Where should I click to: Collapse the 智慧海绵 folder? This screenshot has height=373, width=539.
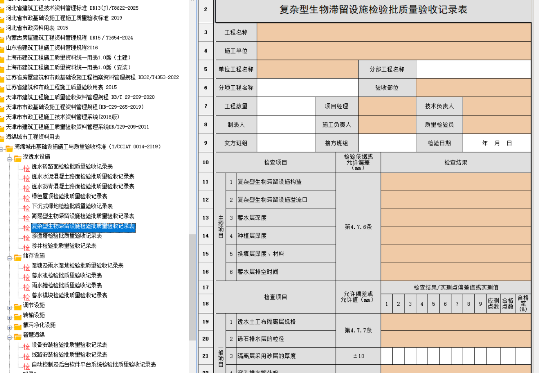(x=9, y=337)
